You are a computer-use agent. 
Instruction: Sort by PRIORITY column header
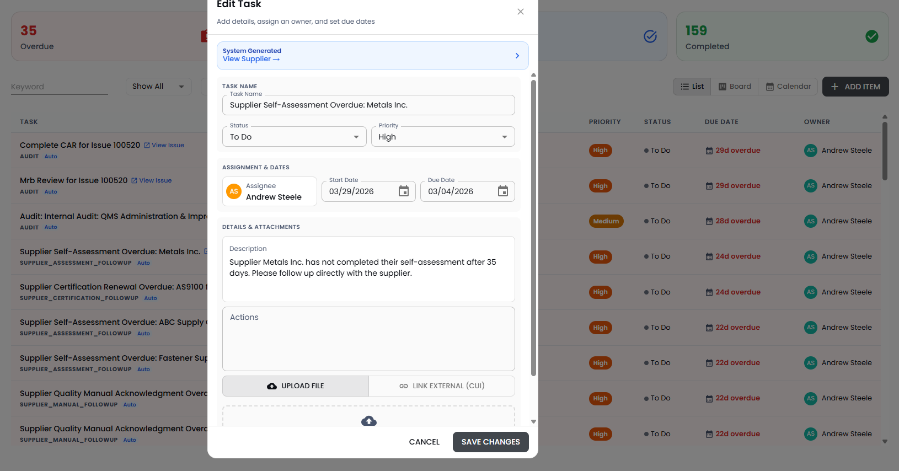[604, 122]
